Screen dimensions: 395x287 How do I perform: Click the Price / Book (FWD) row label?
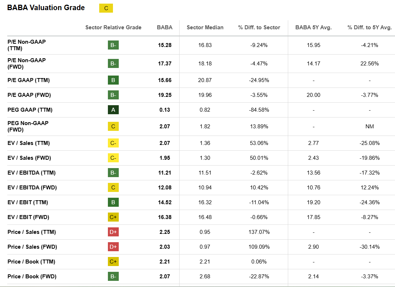[32, 277]
